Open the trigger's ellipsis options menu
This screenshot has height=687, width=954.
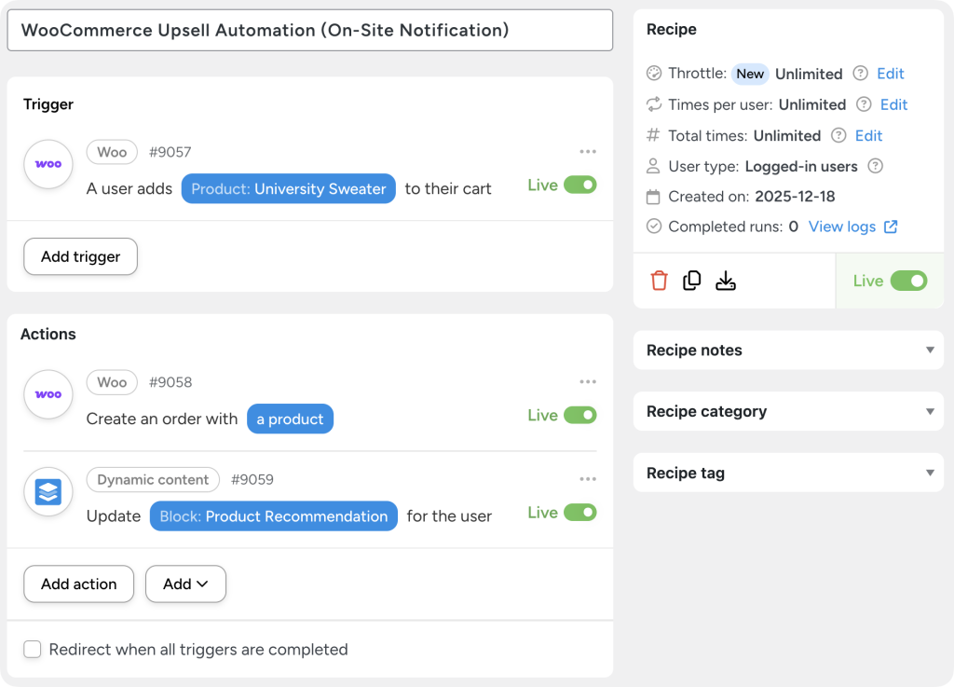(x=588, y=151)
